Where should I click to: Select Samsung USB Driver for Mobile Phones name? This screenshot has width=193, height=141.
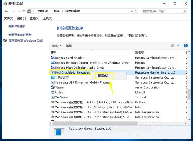tap(82, 82)
